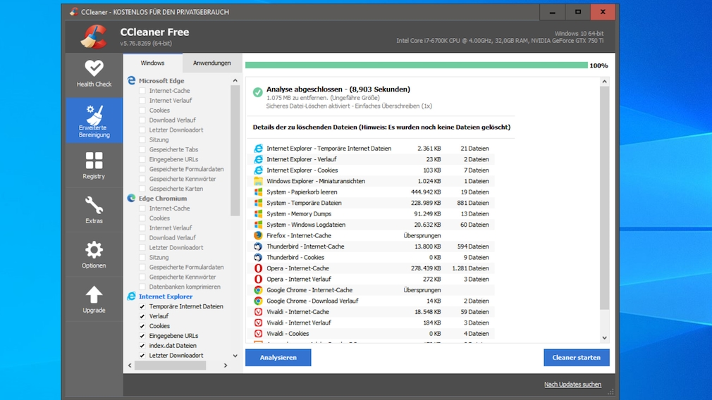The width and height of the screenshot is (712, 400).
Task: Click right arrow of horizontal scrollbar
Action: (226, 365)
